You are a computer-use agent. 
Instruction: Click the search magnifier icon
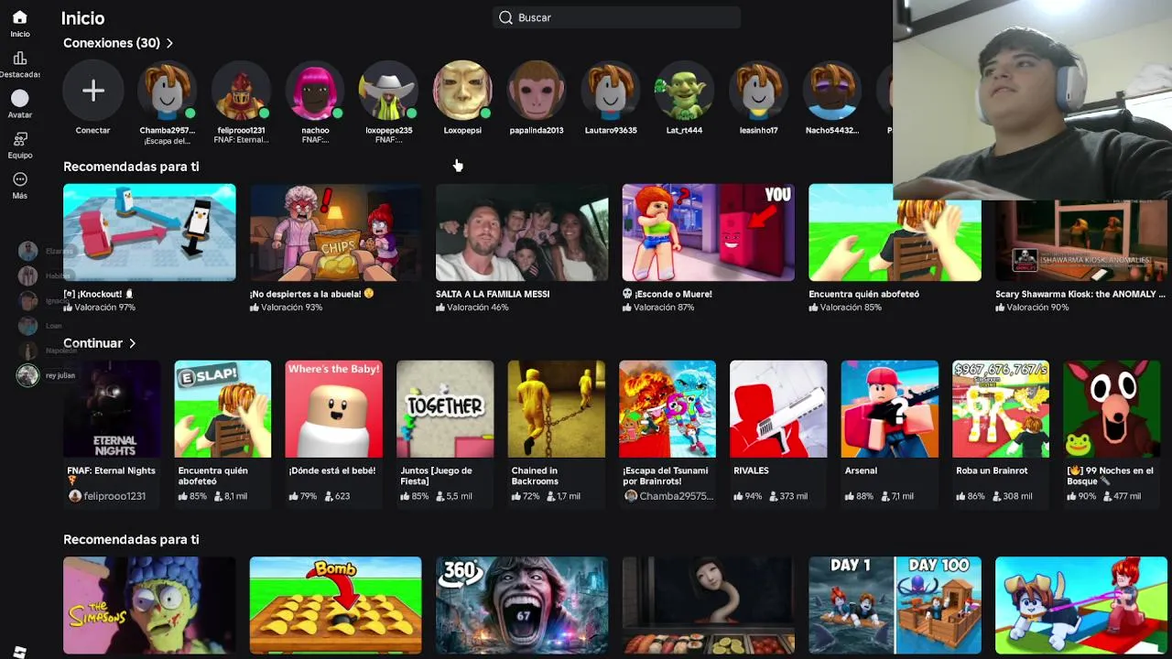pyautogui.click(x=505, y=17)
